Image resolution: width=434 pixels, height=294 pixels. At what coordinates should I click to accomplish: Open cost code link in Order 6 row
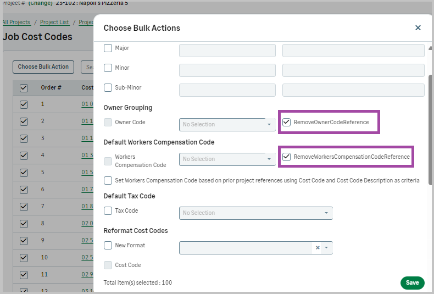coord(87,190)
